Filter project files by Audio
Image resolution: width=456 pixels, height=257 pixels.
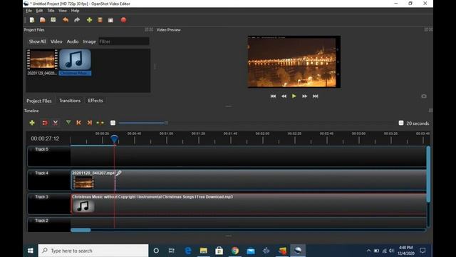(73, 41)
